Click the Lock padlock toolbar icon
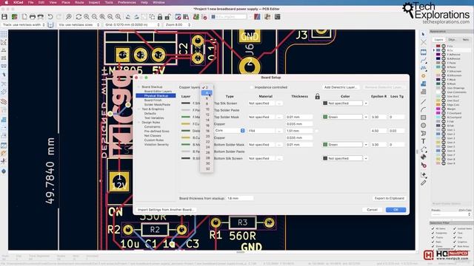This screenshot has width=474, height=266. [x=160, y=17]
